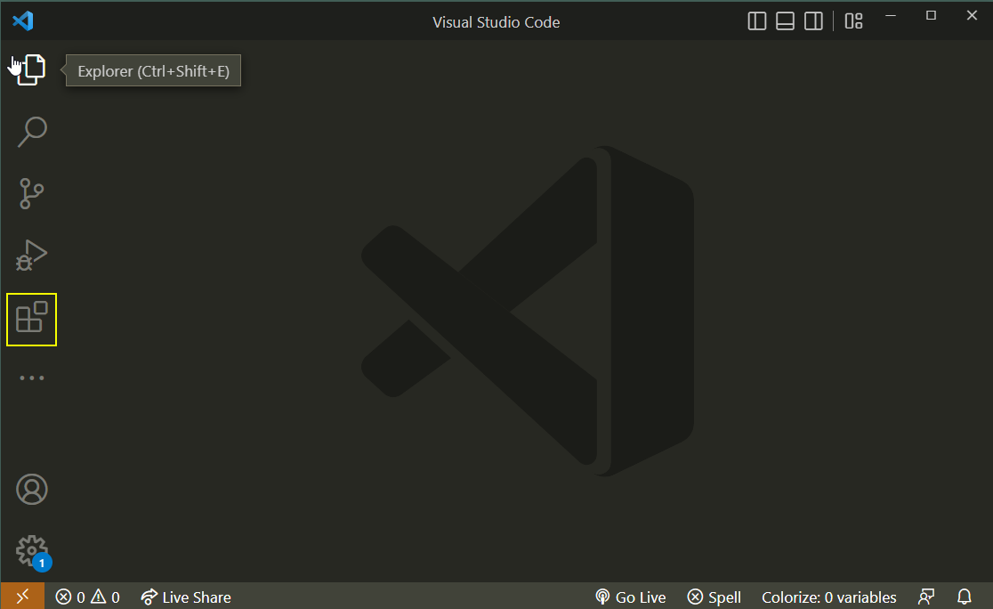This screenshot has width=993, height=609.
Task: Click the remote connection icon in status bar
Action: click(x=22, y=597)
